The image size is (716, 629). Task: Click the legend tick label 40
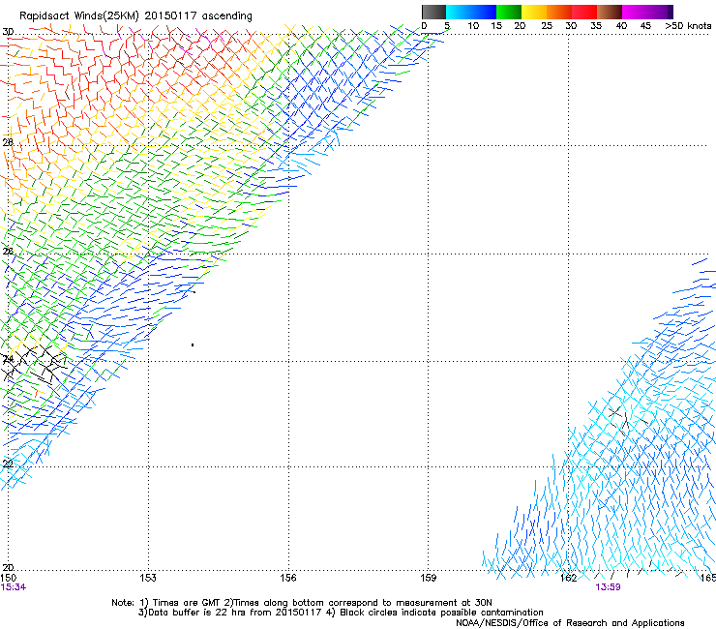621,26
